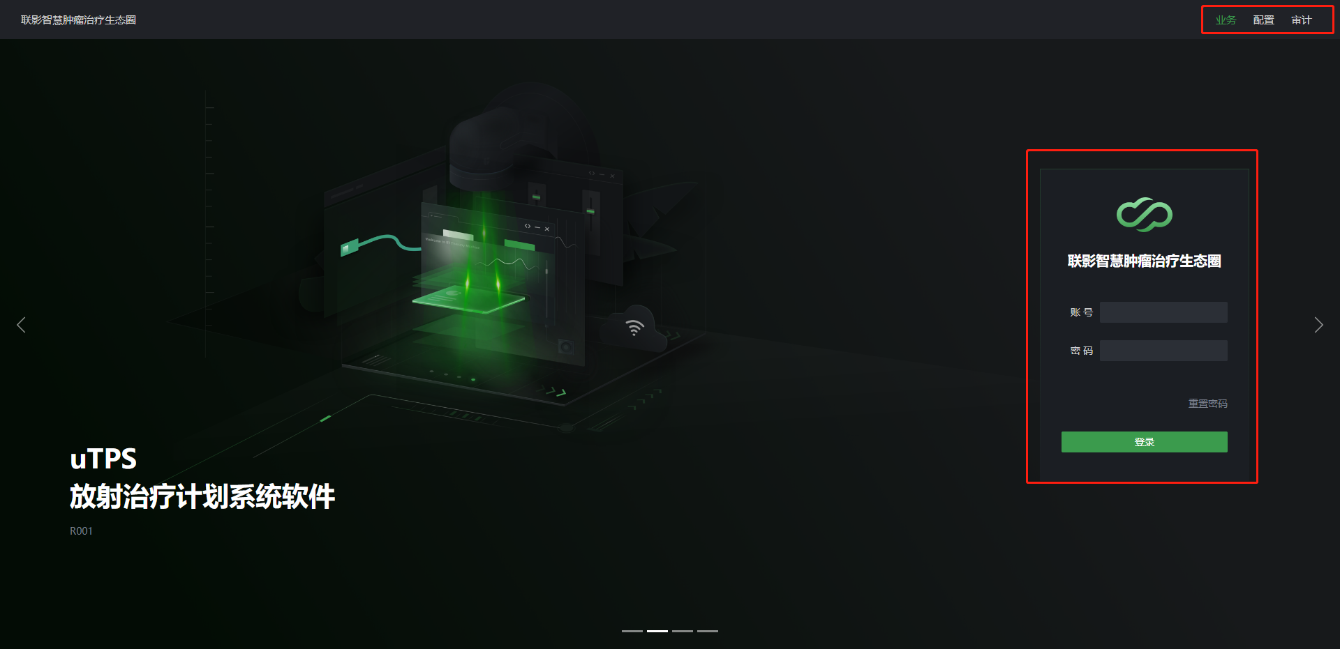Click the Wi-Fi cloud icon in illustration
This screenshot has width=1340, height=649.
click(x=634, y=328)
